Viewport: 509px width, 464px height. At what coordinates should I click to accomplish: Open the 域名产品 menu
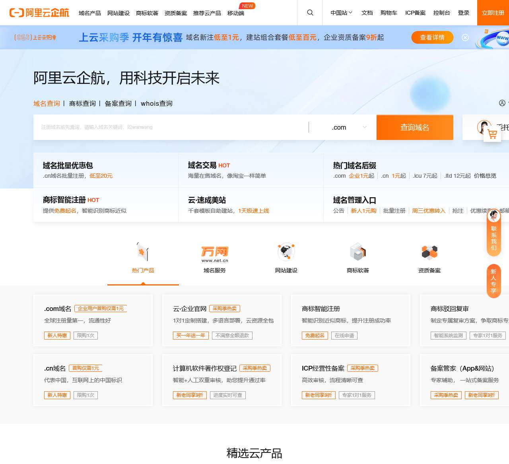(90, 13)
